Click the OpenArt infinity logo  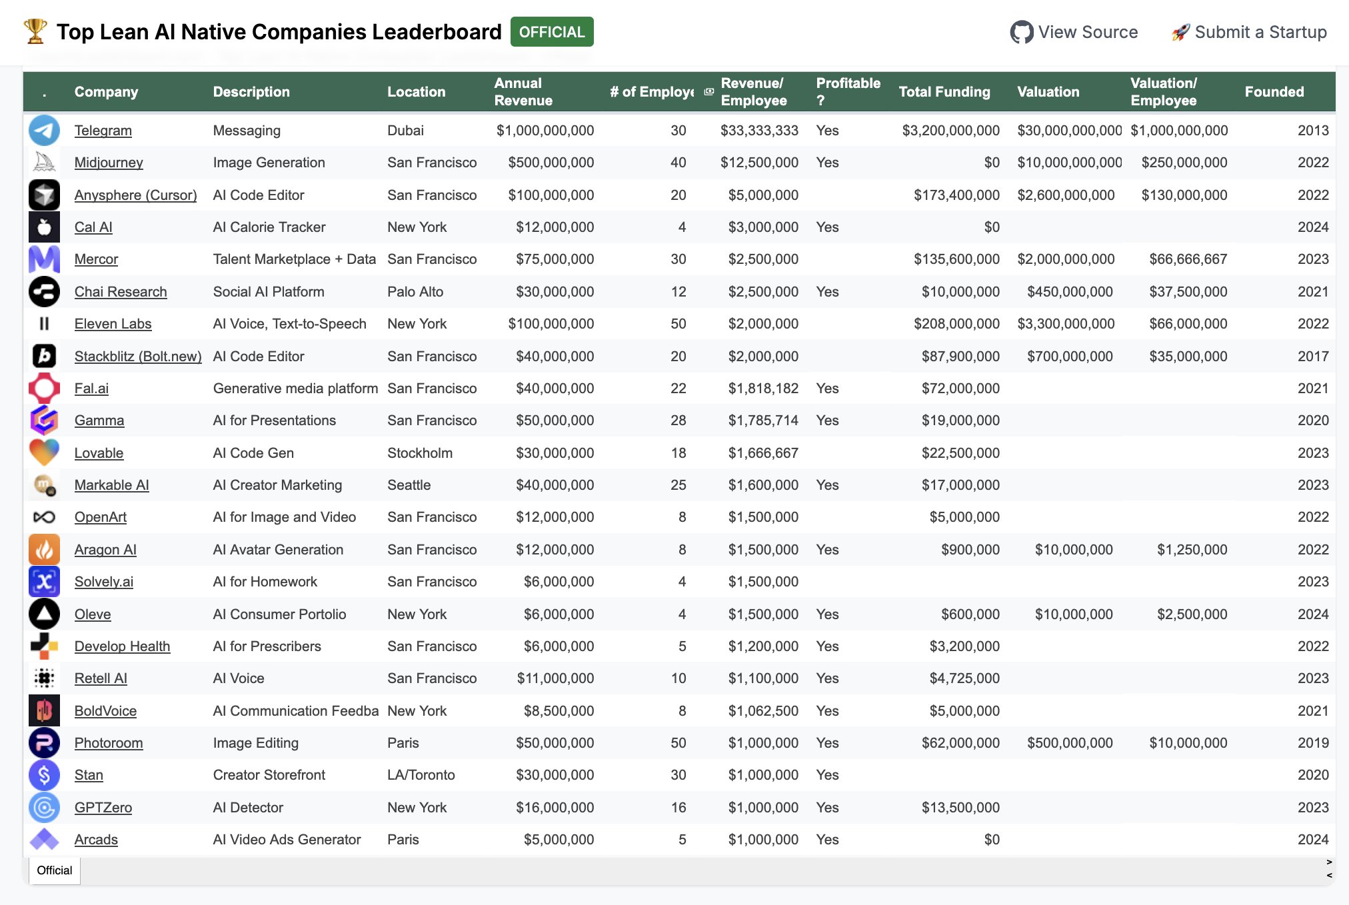pyautogui.click(x=44, y=517)
